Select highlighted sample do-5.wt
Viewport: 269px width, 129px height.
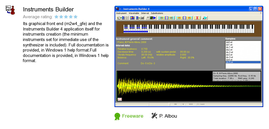point(243,62)
